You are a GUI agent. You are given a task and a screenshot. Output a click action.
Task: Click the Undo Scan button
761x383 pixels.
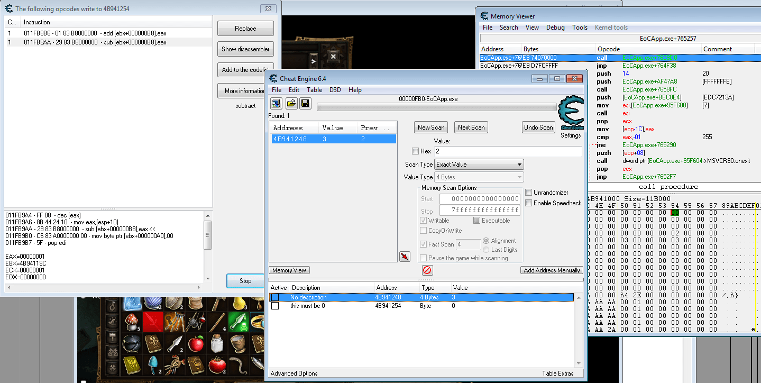point(538,127)
